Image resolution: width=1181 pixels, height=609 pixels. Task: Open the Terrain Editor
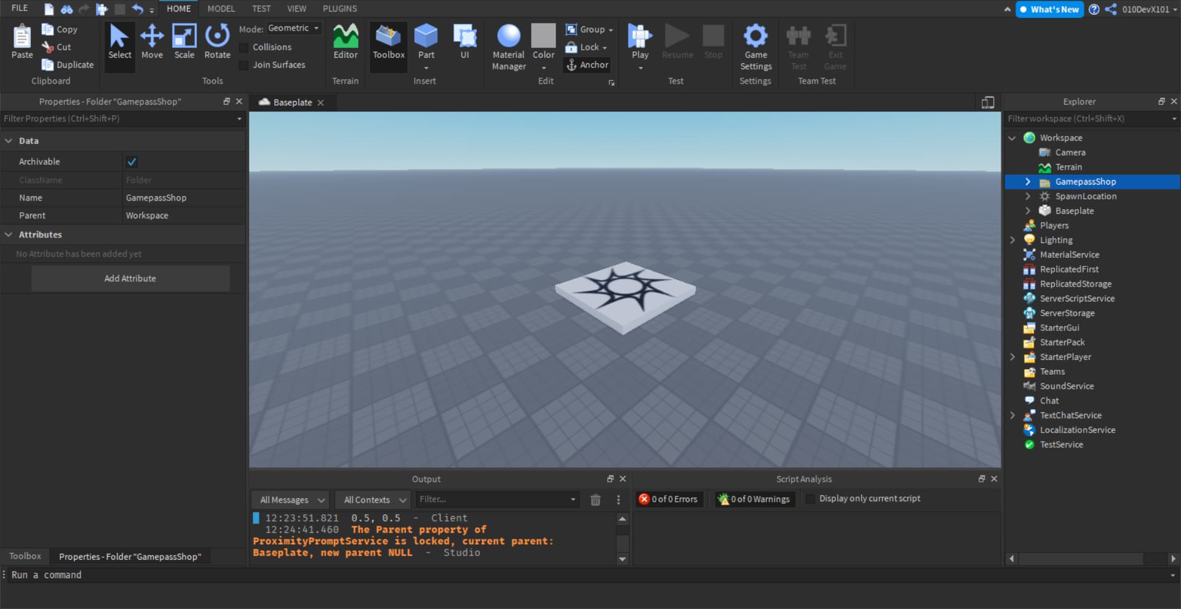click(345, 42)
